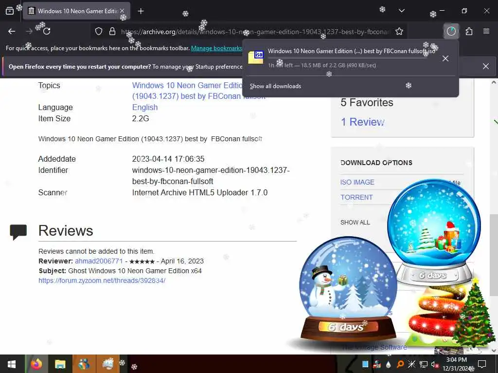498x373 pixels.
Task: Open the tracking protection shield icon
Action: 99,32
